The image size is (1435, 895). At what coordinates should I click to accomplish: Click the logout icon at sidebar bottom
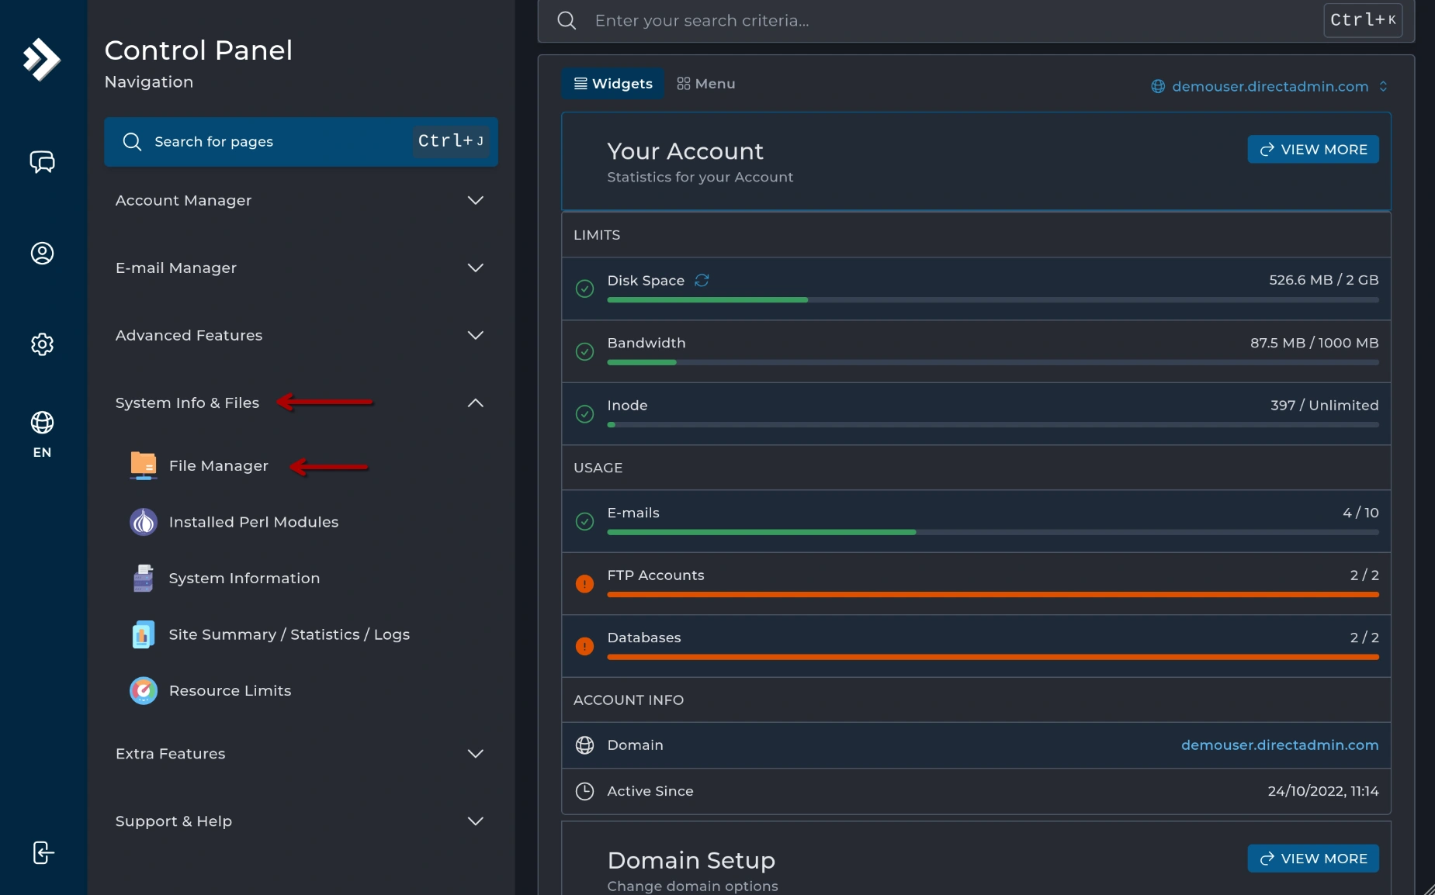pos(42,852)
